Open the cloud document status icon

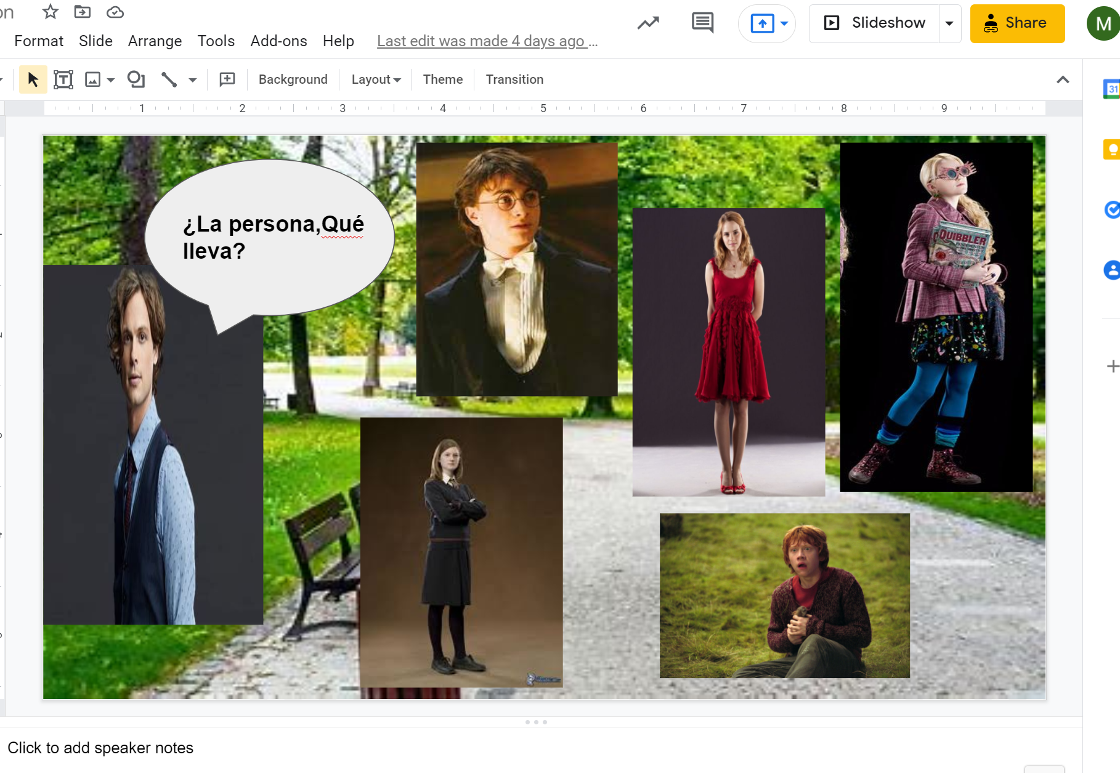coord(115,12)
